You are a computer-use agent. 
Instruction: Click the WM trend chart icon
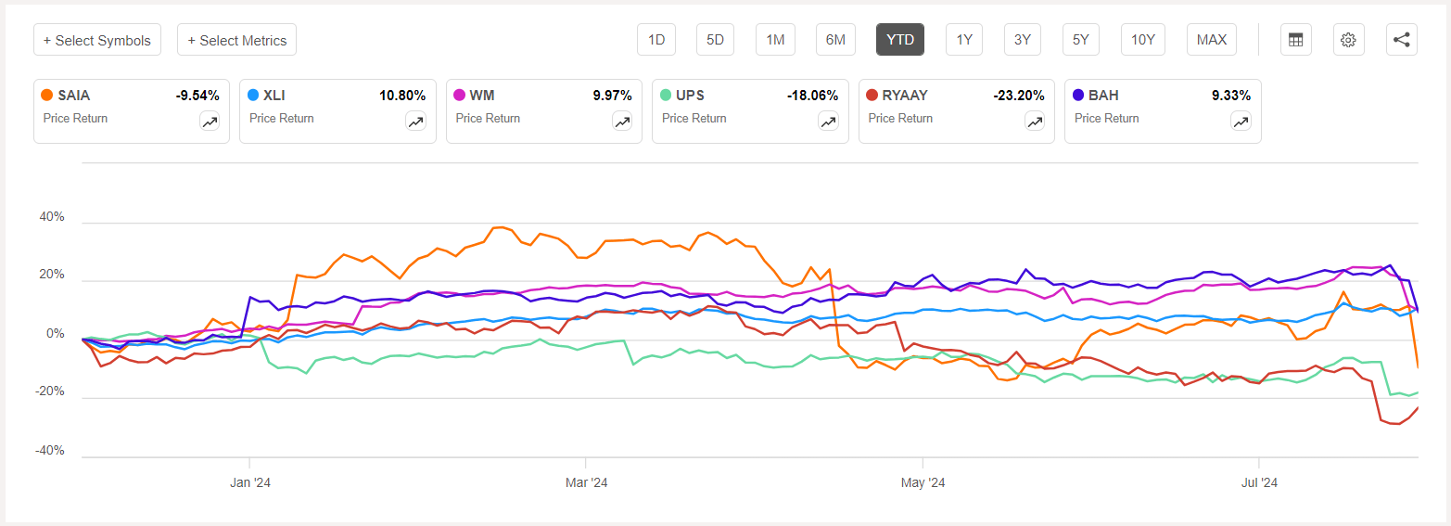click(622, 121)
